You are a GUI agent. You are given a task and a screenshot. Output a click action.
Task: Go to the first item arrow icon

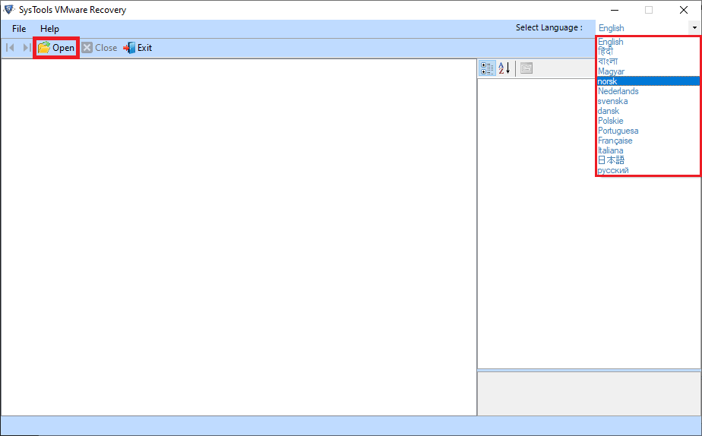[11, 47]
